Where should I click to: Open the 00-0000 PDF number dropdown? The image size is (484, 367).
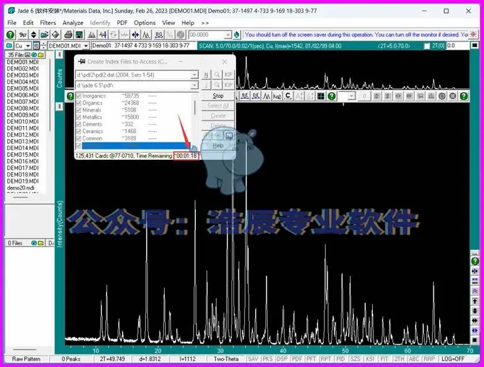(228, 35)
